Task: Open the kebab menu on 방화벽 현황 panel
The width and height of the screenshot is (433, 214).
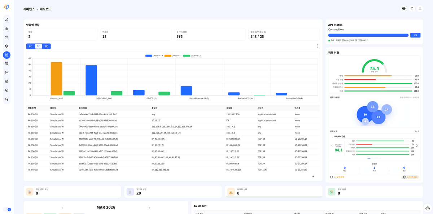Action: click(318, 45)
